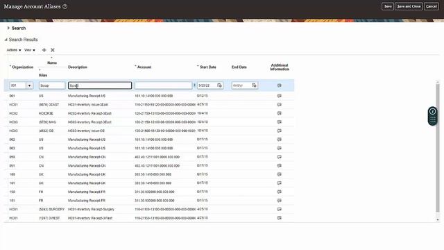
Task: Open additional information for organization 051 row
Action: point(280,165)
